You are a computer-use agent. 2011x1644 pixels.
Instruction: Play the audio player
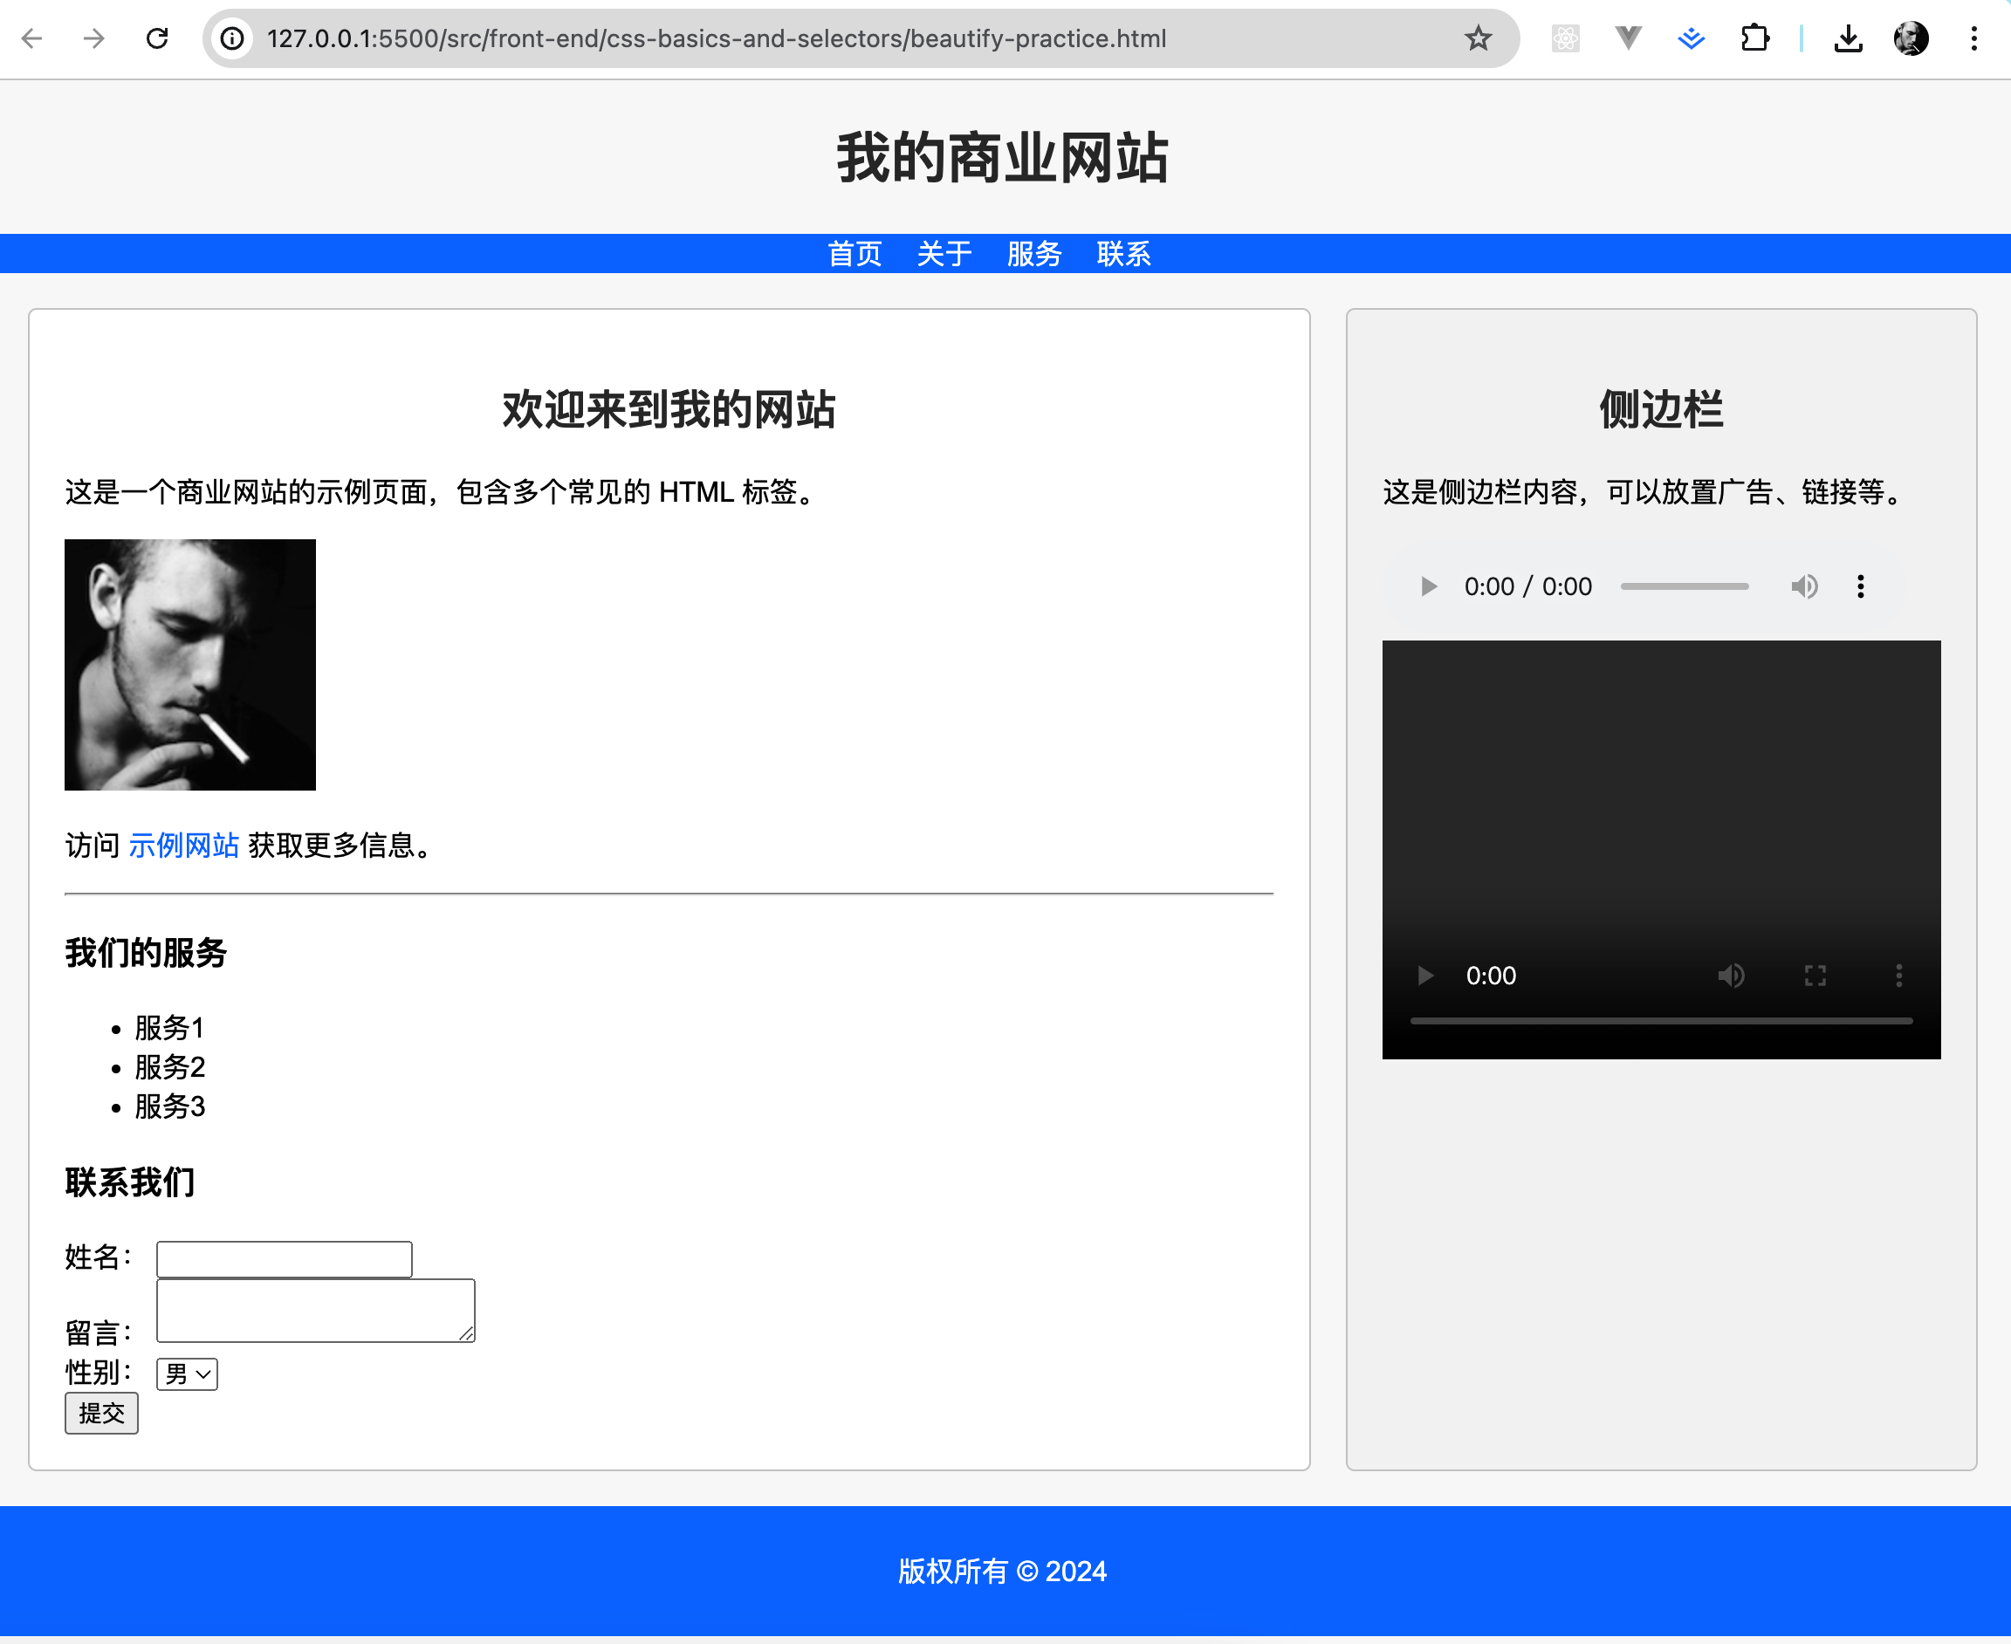pos(1429,587)
